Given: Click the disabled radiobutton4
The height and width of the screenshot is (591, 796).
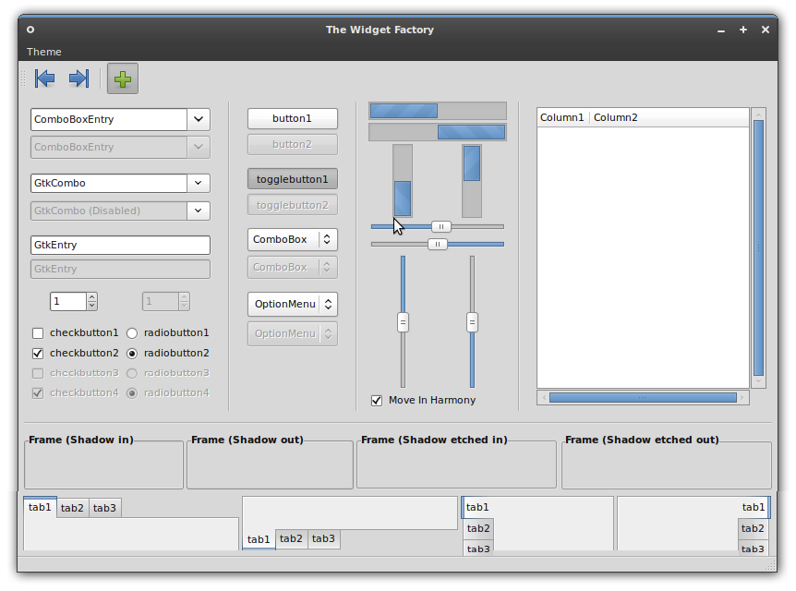Looking at the screenshot, I should (x=132, y=393).
